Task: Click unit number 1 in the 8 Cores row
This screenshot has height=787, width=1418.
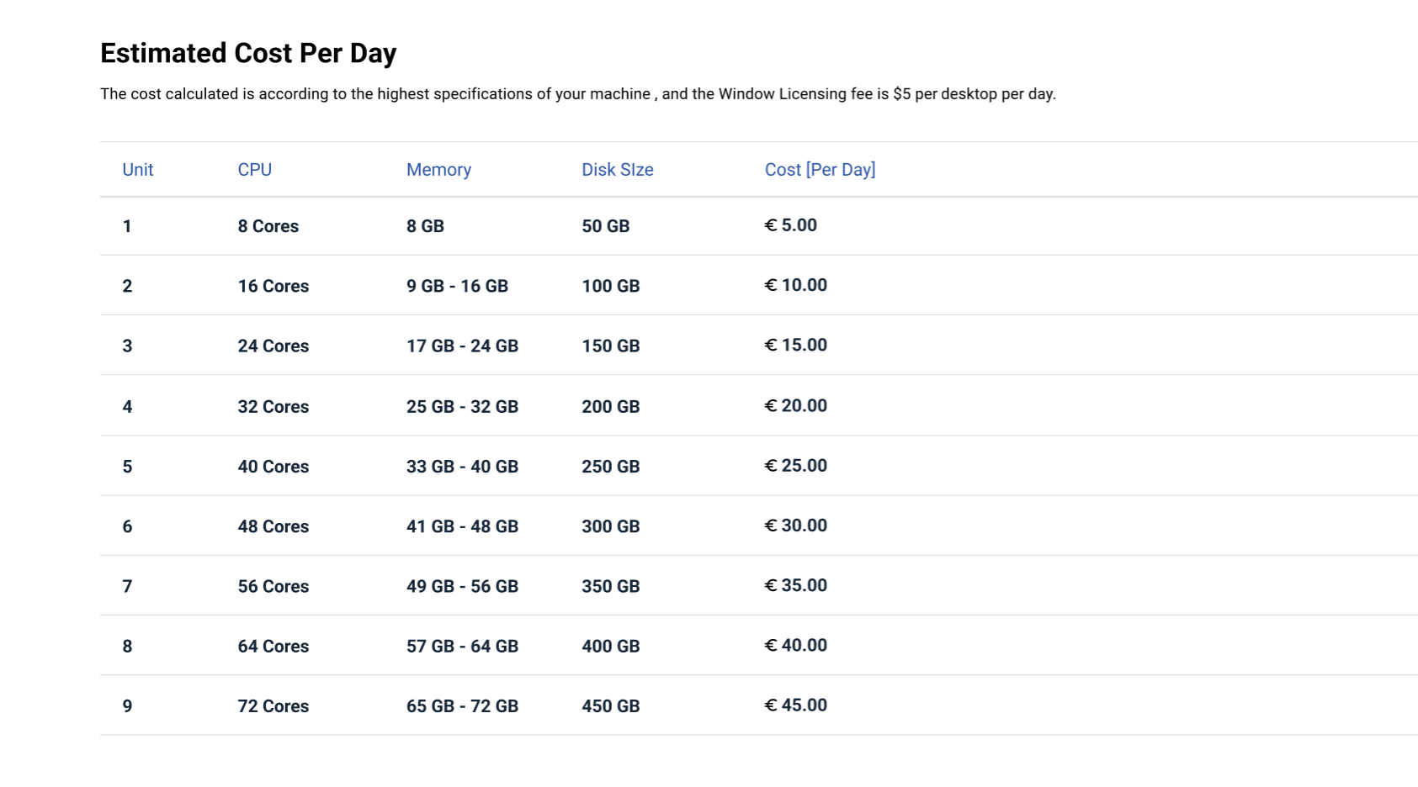Action: tap(127, 226)
